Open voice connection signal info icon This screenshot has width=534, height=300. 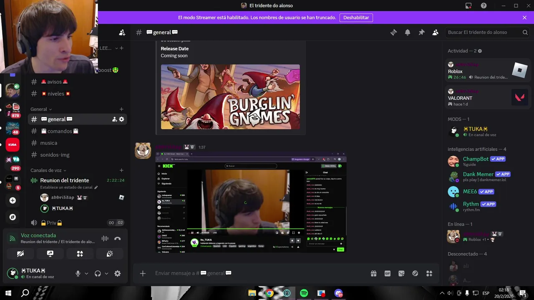coord(13,239)
